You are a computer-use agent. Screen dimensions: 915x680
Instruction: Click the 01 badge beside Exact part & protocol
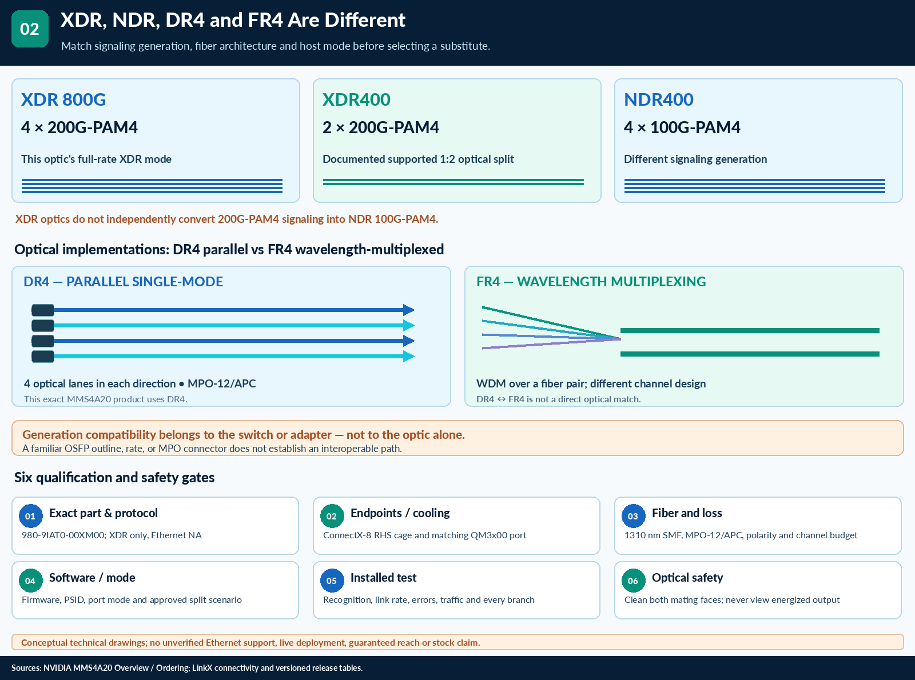tap(30, 516)
